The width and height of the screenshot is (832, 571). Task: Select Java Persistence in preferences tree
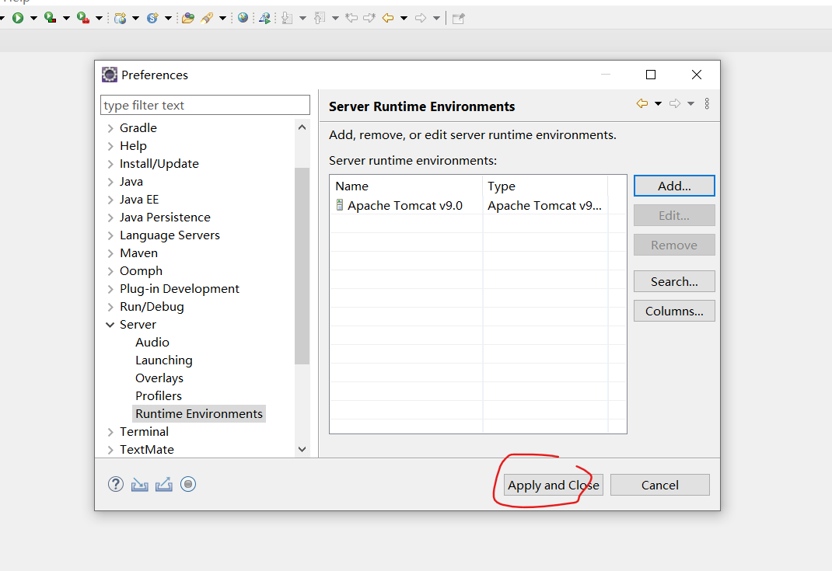click(165, 218)
